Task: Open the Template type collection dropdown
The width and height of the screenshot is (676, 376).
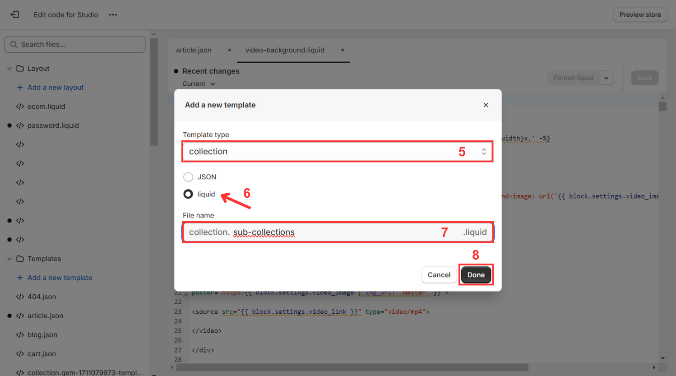Action: tap(337, 152)
